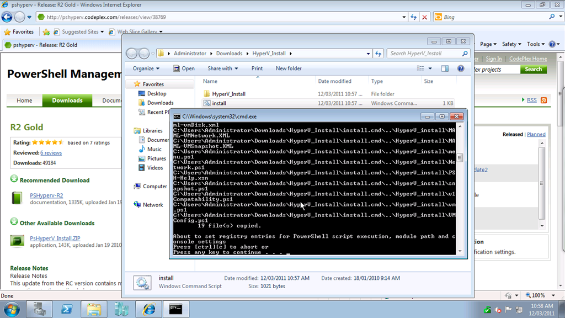
Task: Click the Explorer address refresh icon
Action: point(378,54)
